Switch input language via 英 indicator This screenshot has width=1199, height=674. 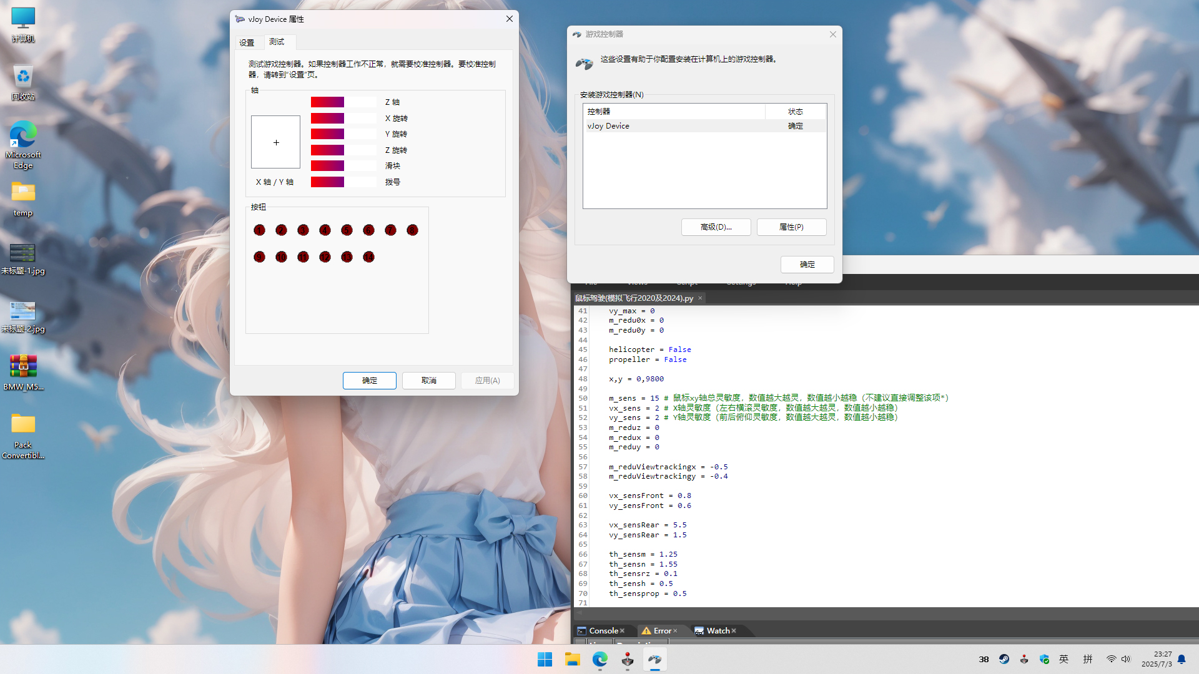(x=1064, y=659)
